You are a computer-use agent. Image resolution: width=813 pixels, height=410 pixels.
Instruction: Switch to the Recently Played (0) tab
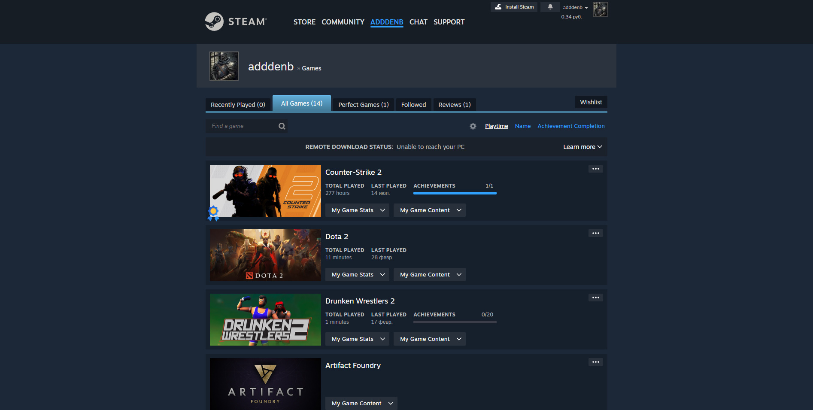pyautogui.click(x=238, y=105)
